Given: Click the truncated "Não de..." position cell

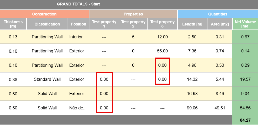Looking at the screenshot, I should (x=78, y=108).
